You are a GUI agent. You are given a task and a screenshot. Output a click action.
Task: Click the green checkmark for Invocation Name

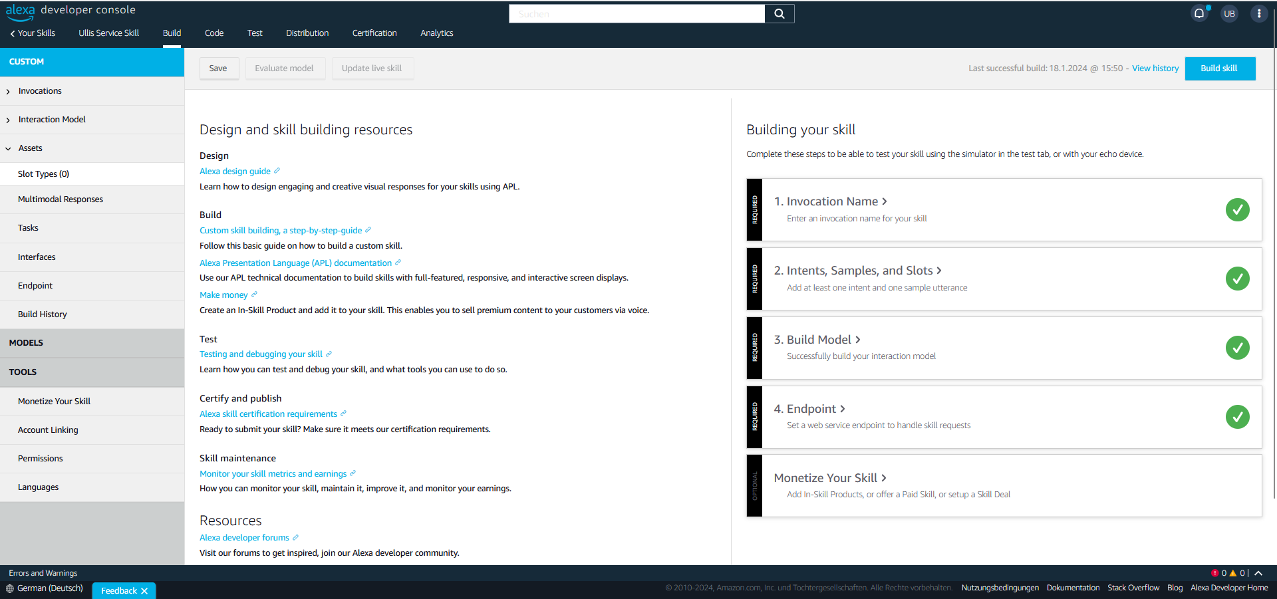pyautogui.click(x=1237, y=210)
